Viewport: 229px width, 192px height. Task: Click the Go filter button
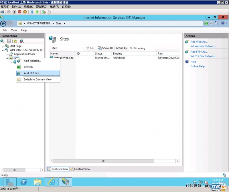[x=90, y=48]
